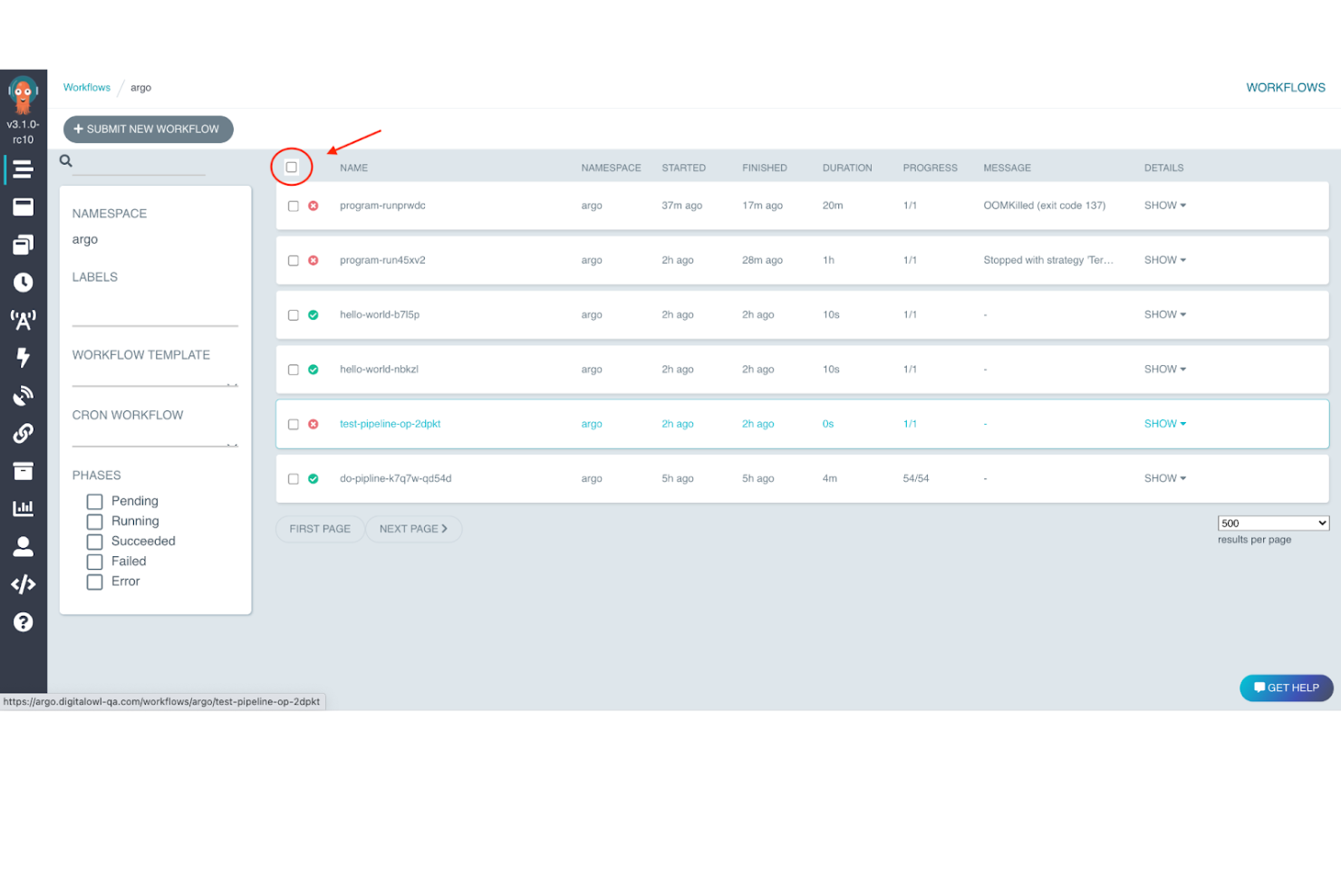Open Event Sources from the sidebar
The image size is (1341, 894).
23,319
